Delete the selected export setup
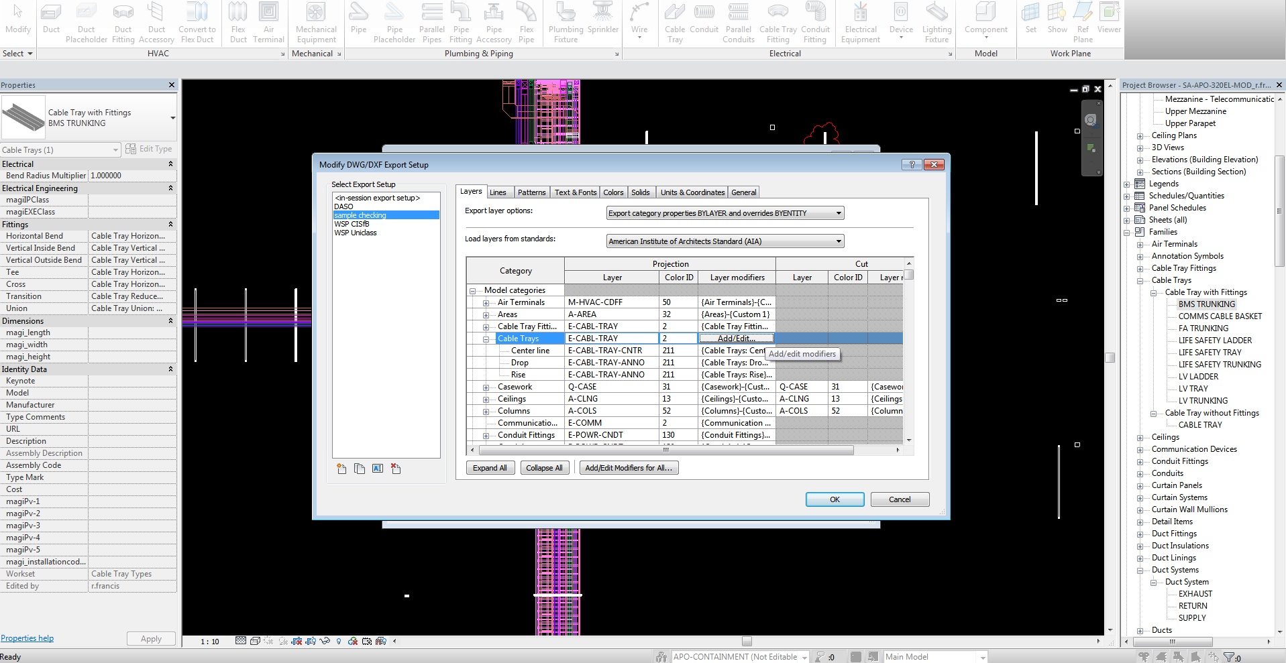 click(396, 469)
